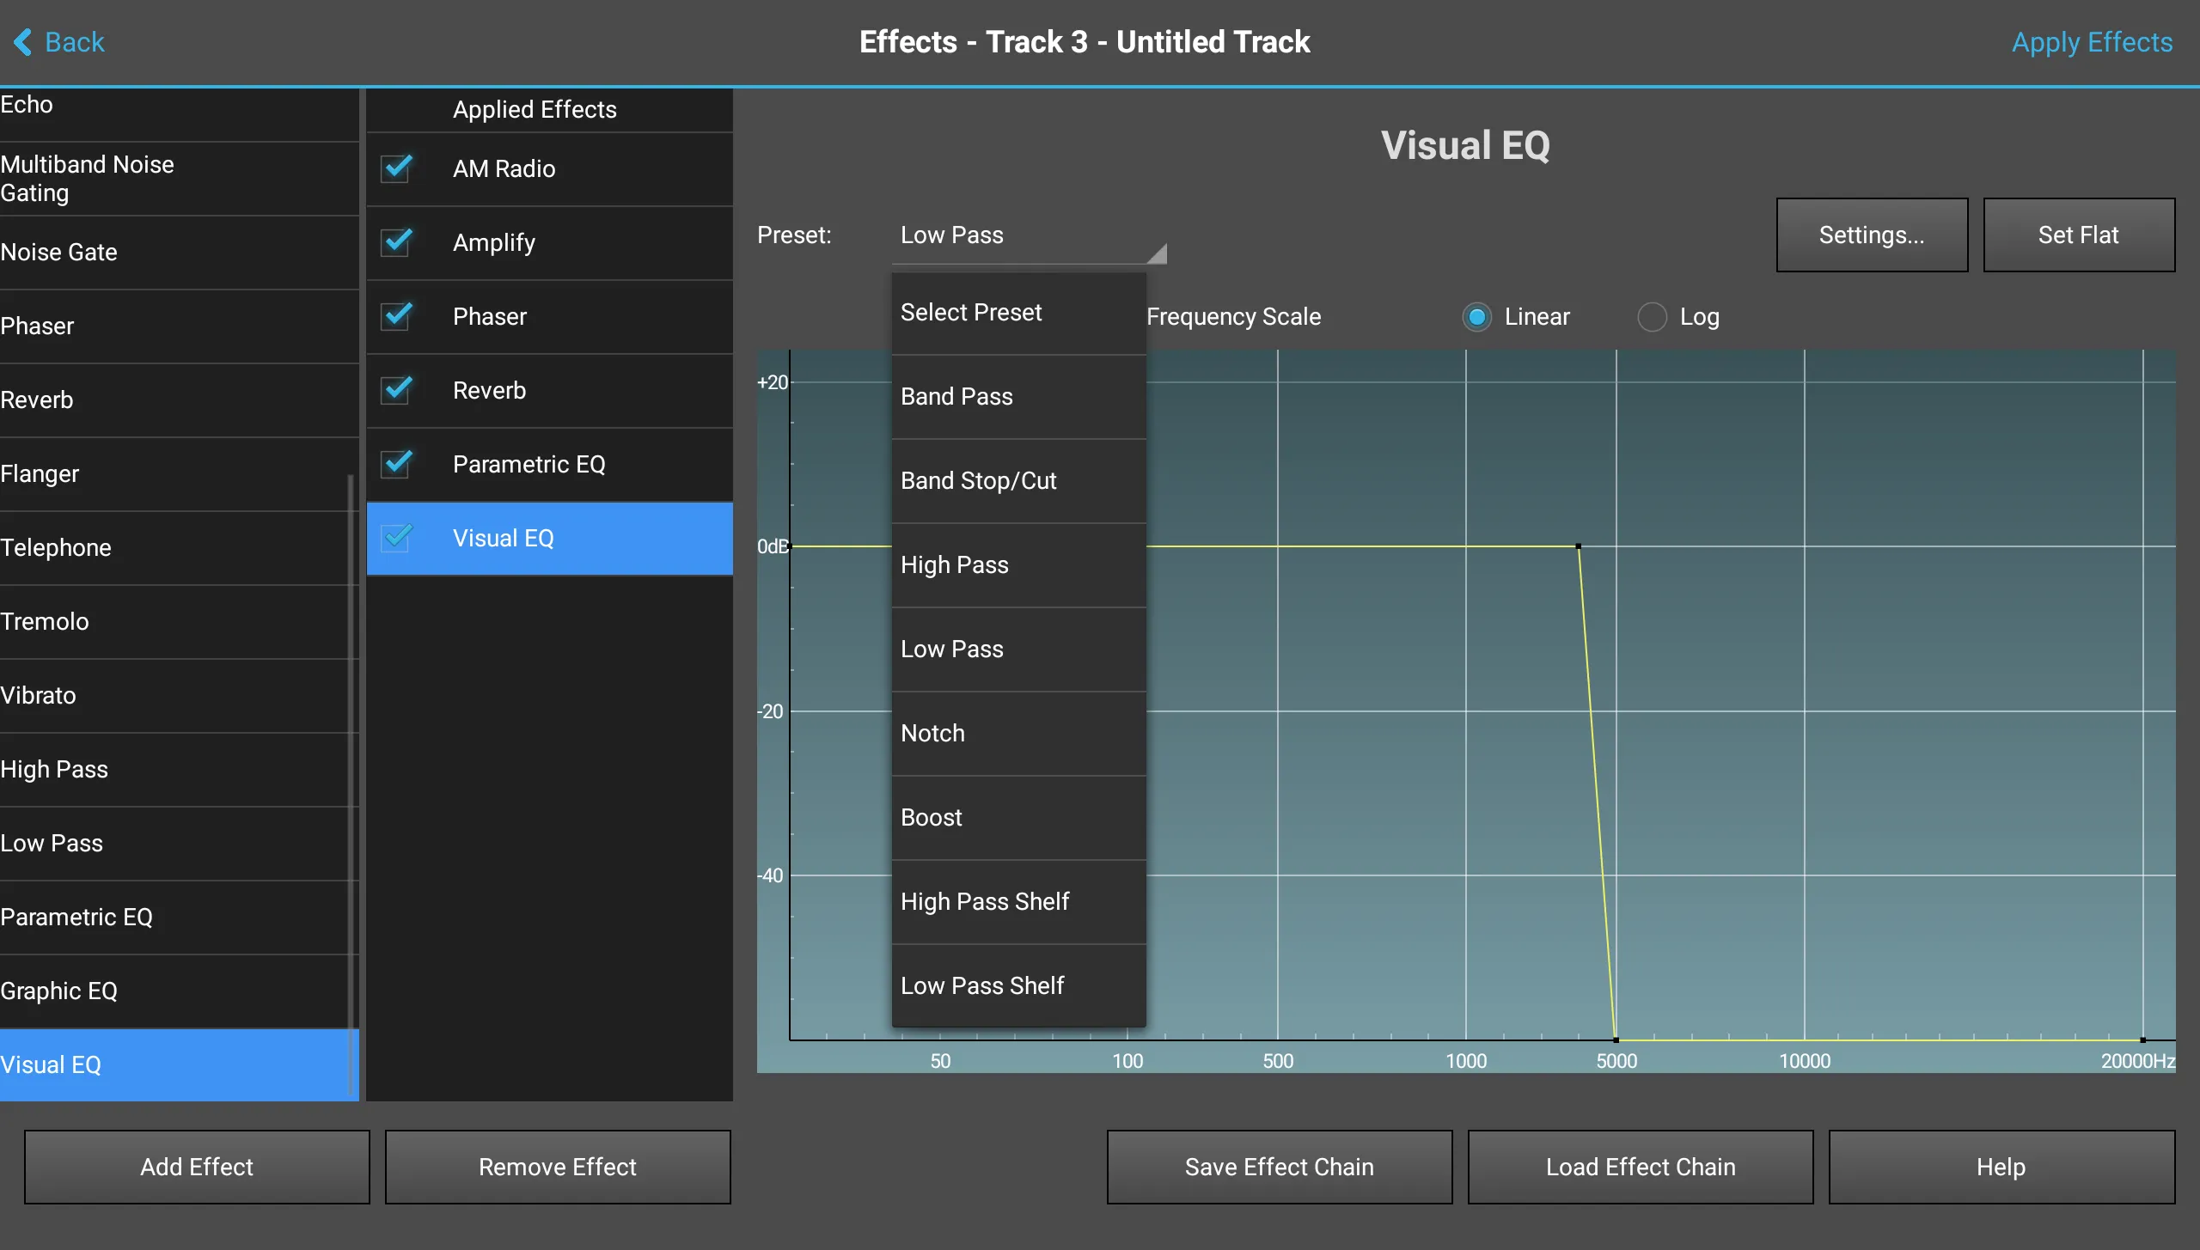The width and height of the screenshot is (2200, 1250).
Task: Click the Reverb effect icon in applied list
Action: click(x=399, y=389)
